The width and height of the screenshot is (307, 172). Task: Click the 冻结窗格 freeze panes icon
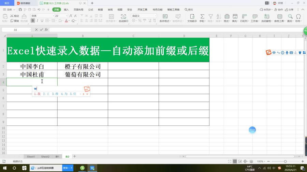(266, 16)
